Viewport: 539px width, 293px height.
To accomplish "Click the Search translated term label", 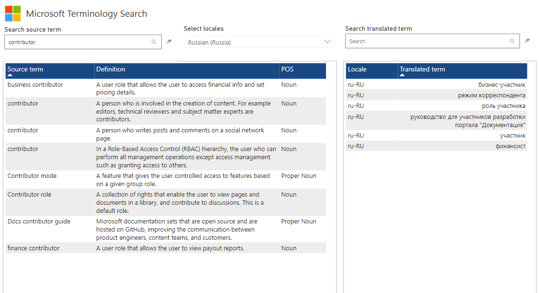I will [378, 28].
